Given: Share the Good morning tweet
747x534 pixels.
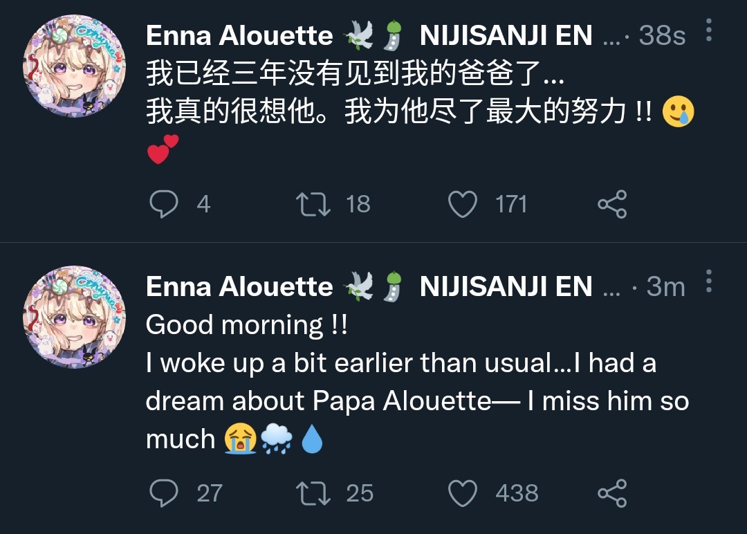Looking at the screenshot, I should (x=612, y=493).
